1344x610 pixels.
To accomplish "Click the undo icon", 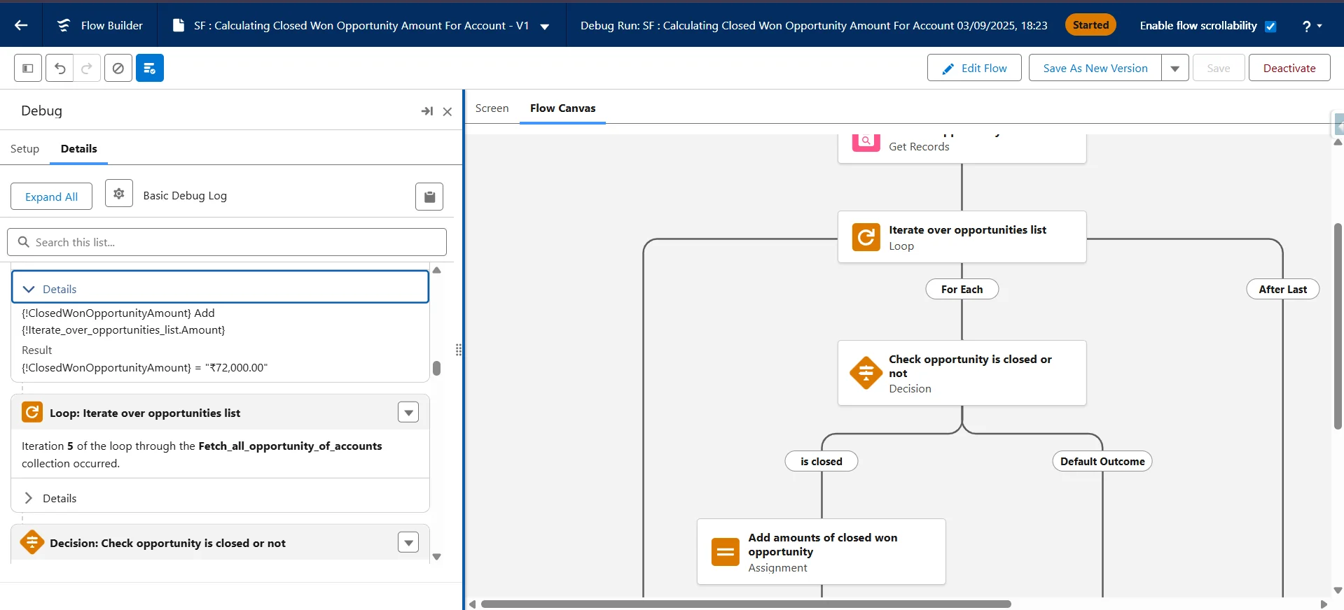I will 60,68.
